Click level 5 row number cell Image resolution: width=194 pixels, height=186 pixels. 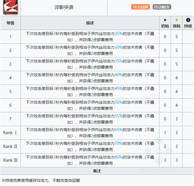click(x=10, y=92)
